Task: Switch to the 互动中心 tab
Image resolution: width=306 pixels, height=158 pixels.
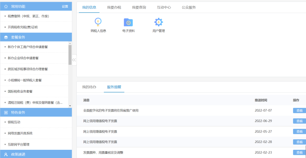Action: [164, 7]
